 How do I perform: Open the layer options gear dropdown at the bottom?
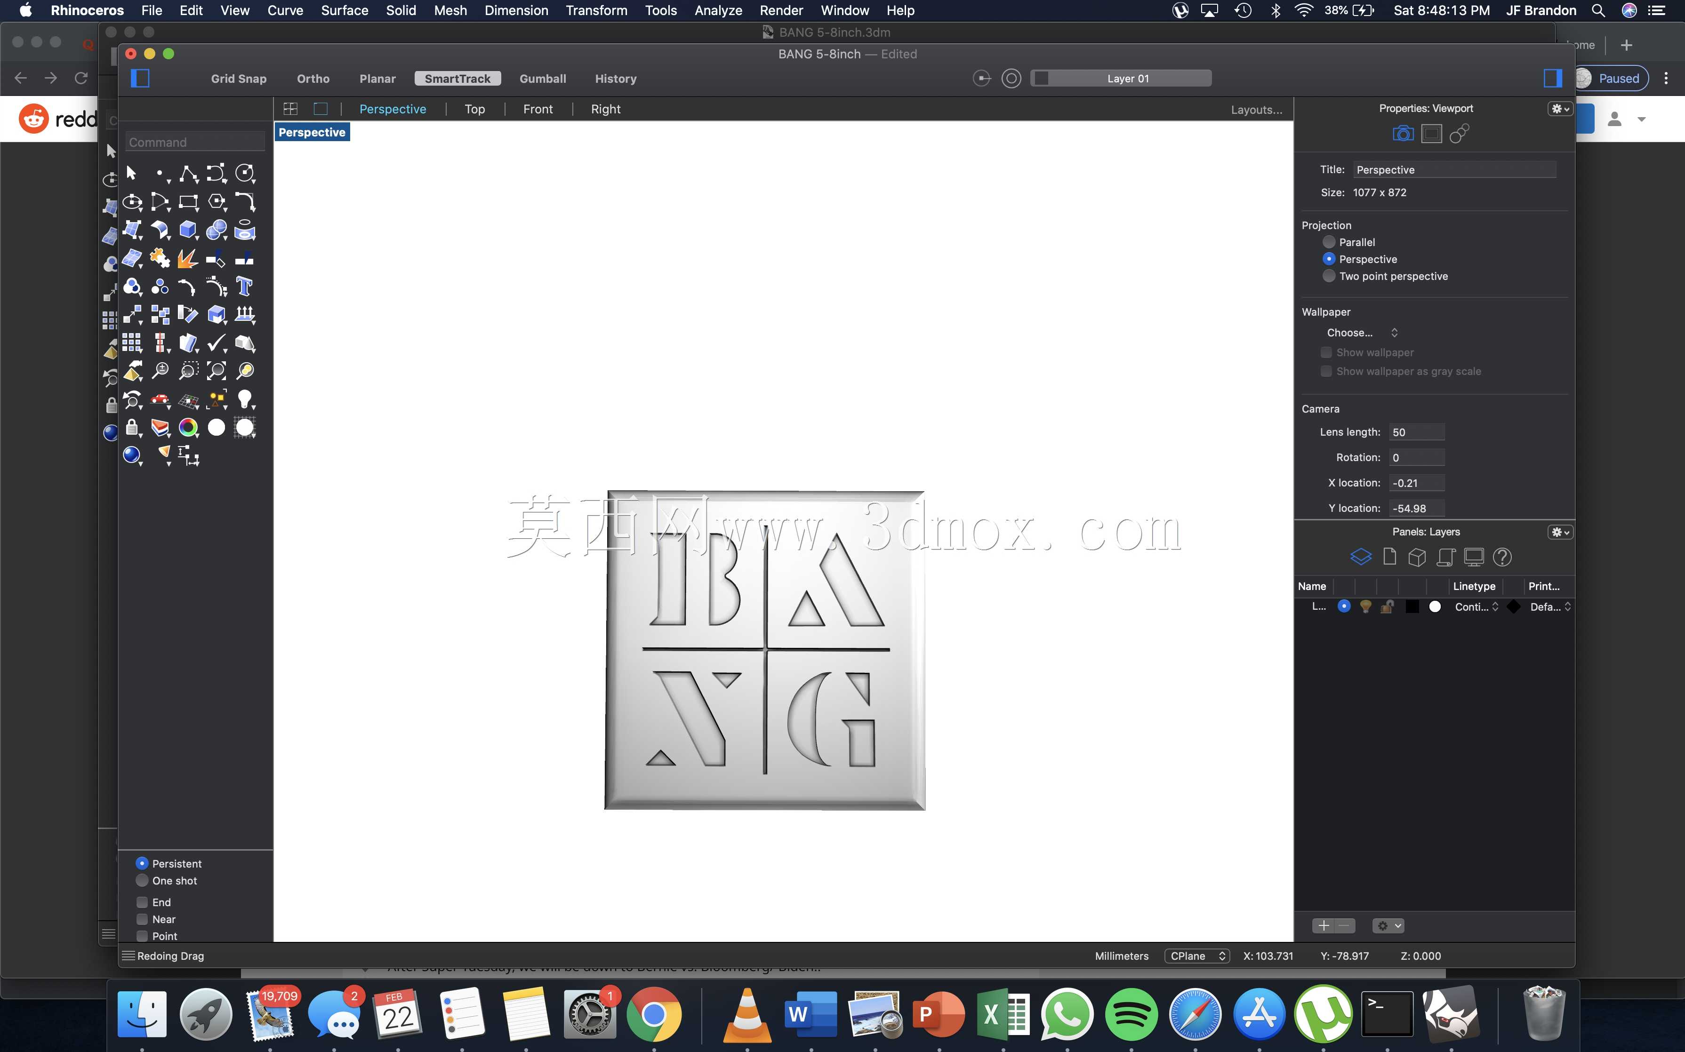coord(1388,925)
